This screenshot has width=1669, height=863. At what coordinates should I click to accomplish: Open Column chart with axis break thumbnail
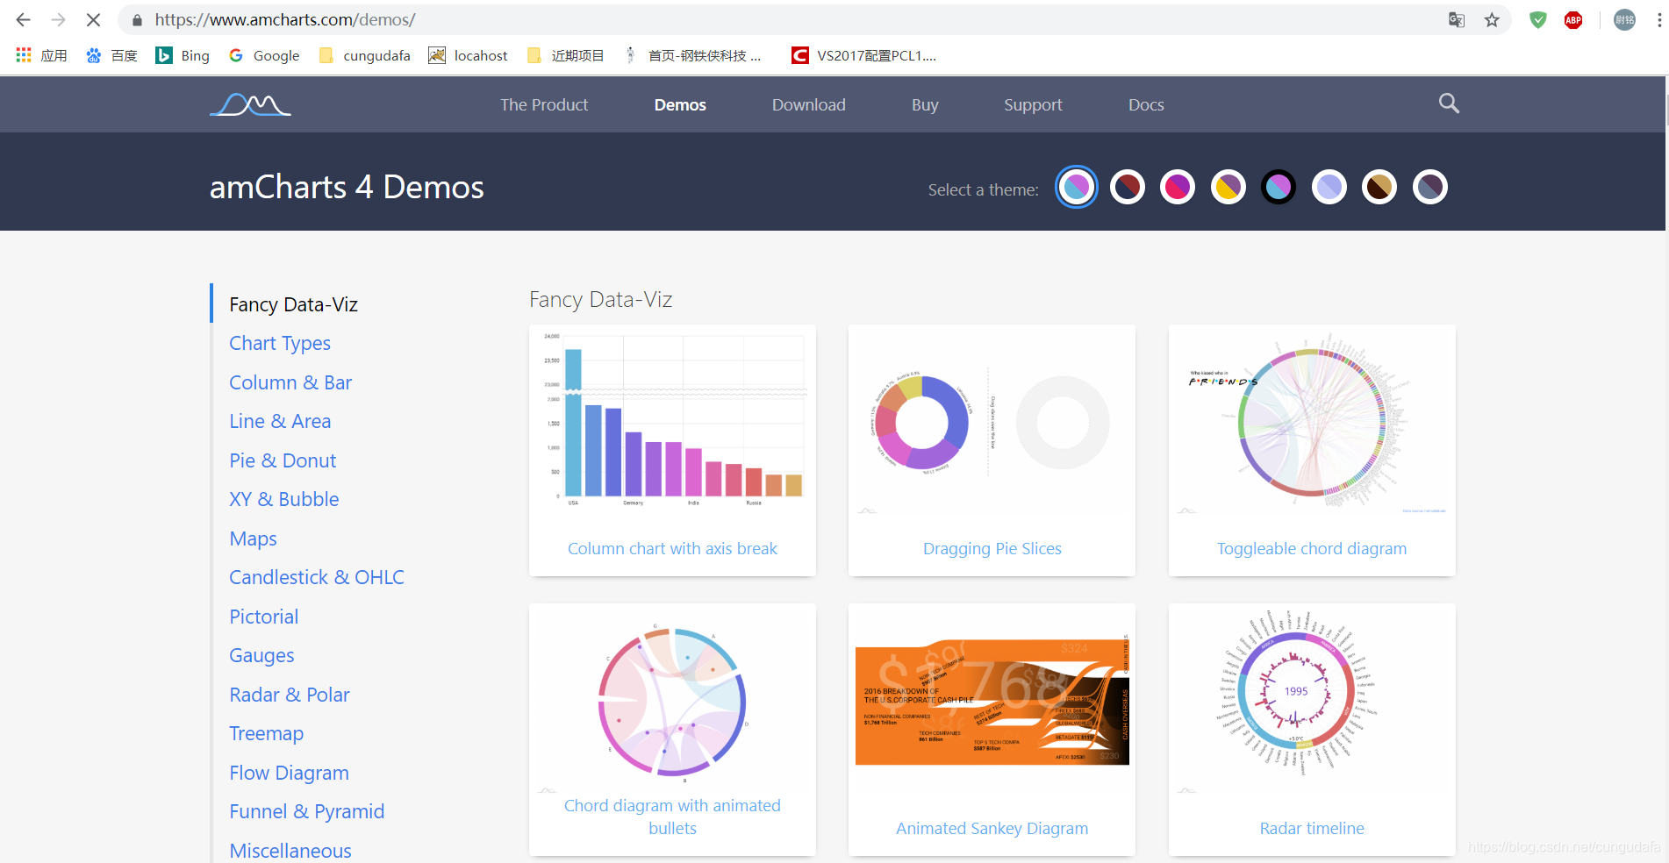point(672,423)
